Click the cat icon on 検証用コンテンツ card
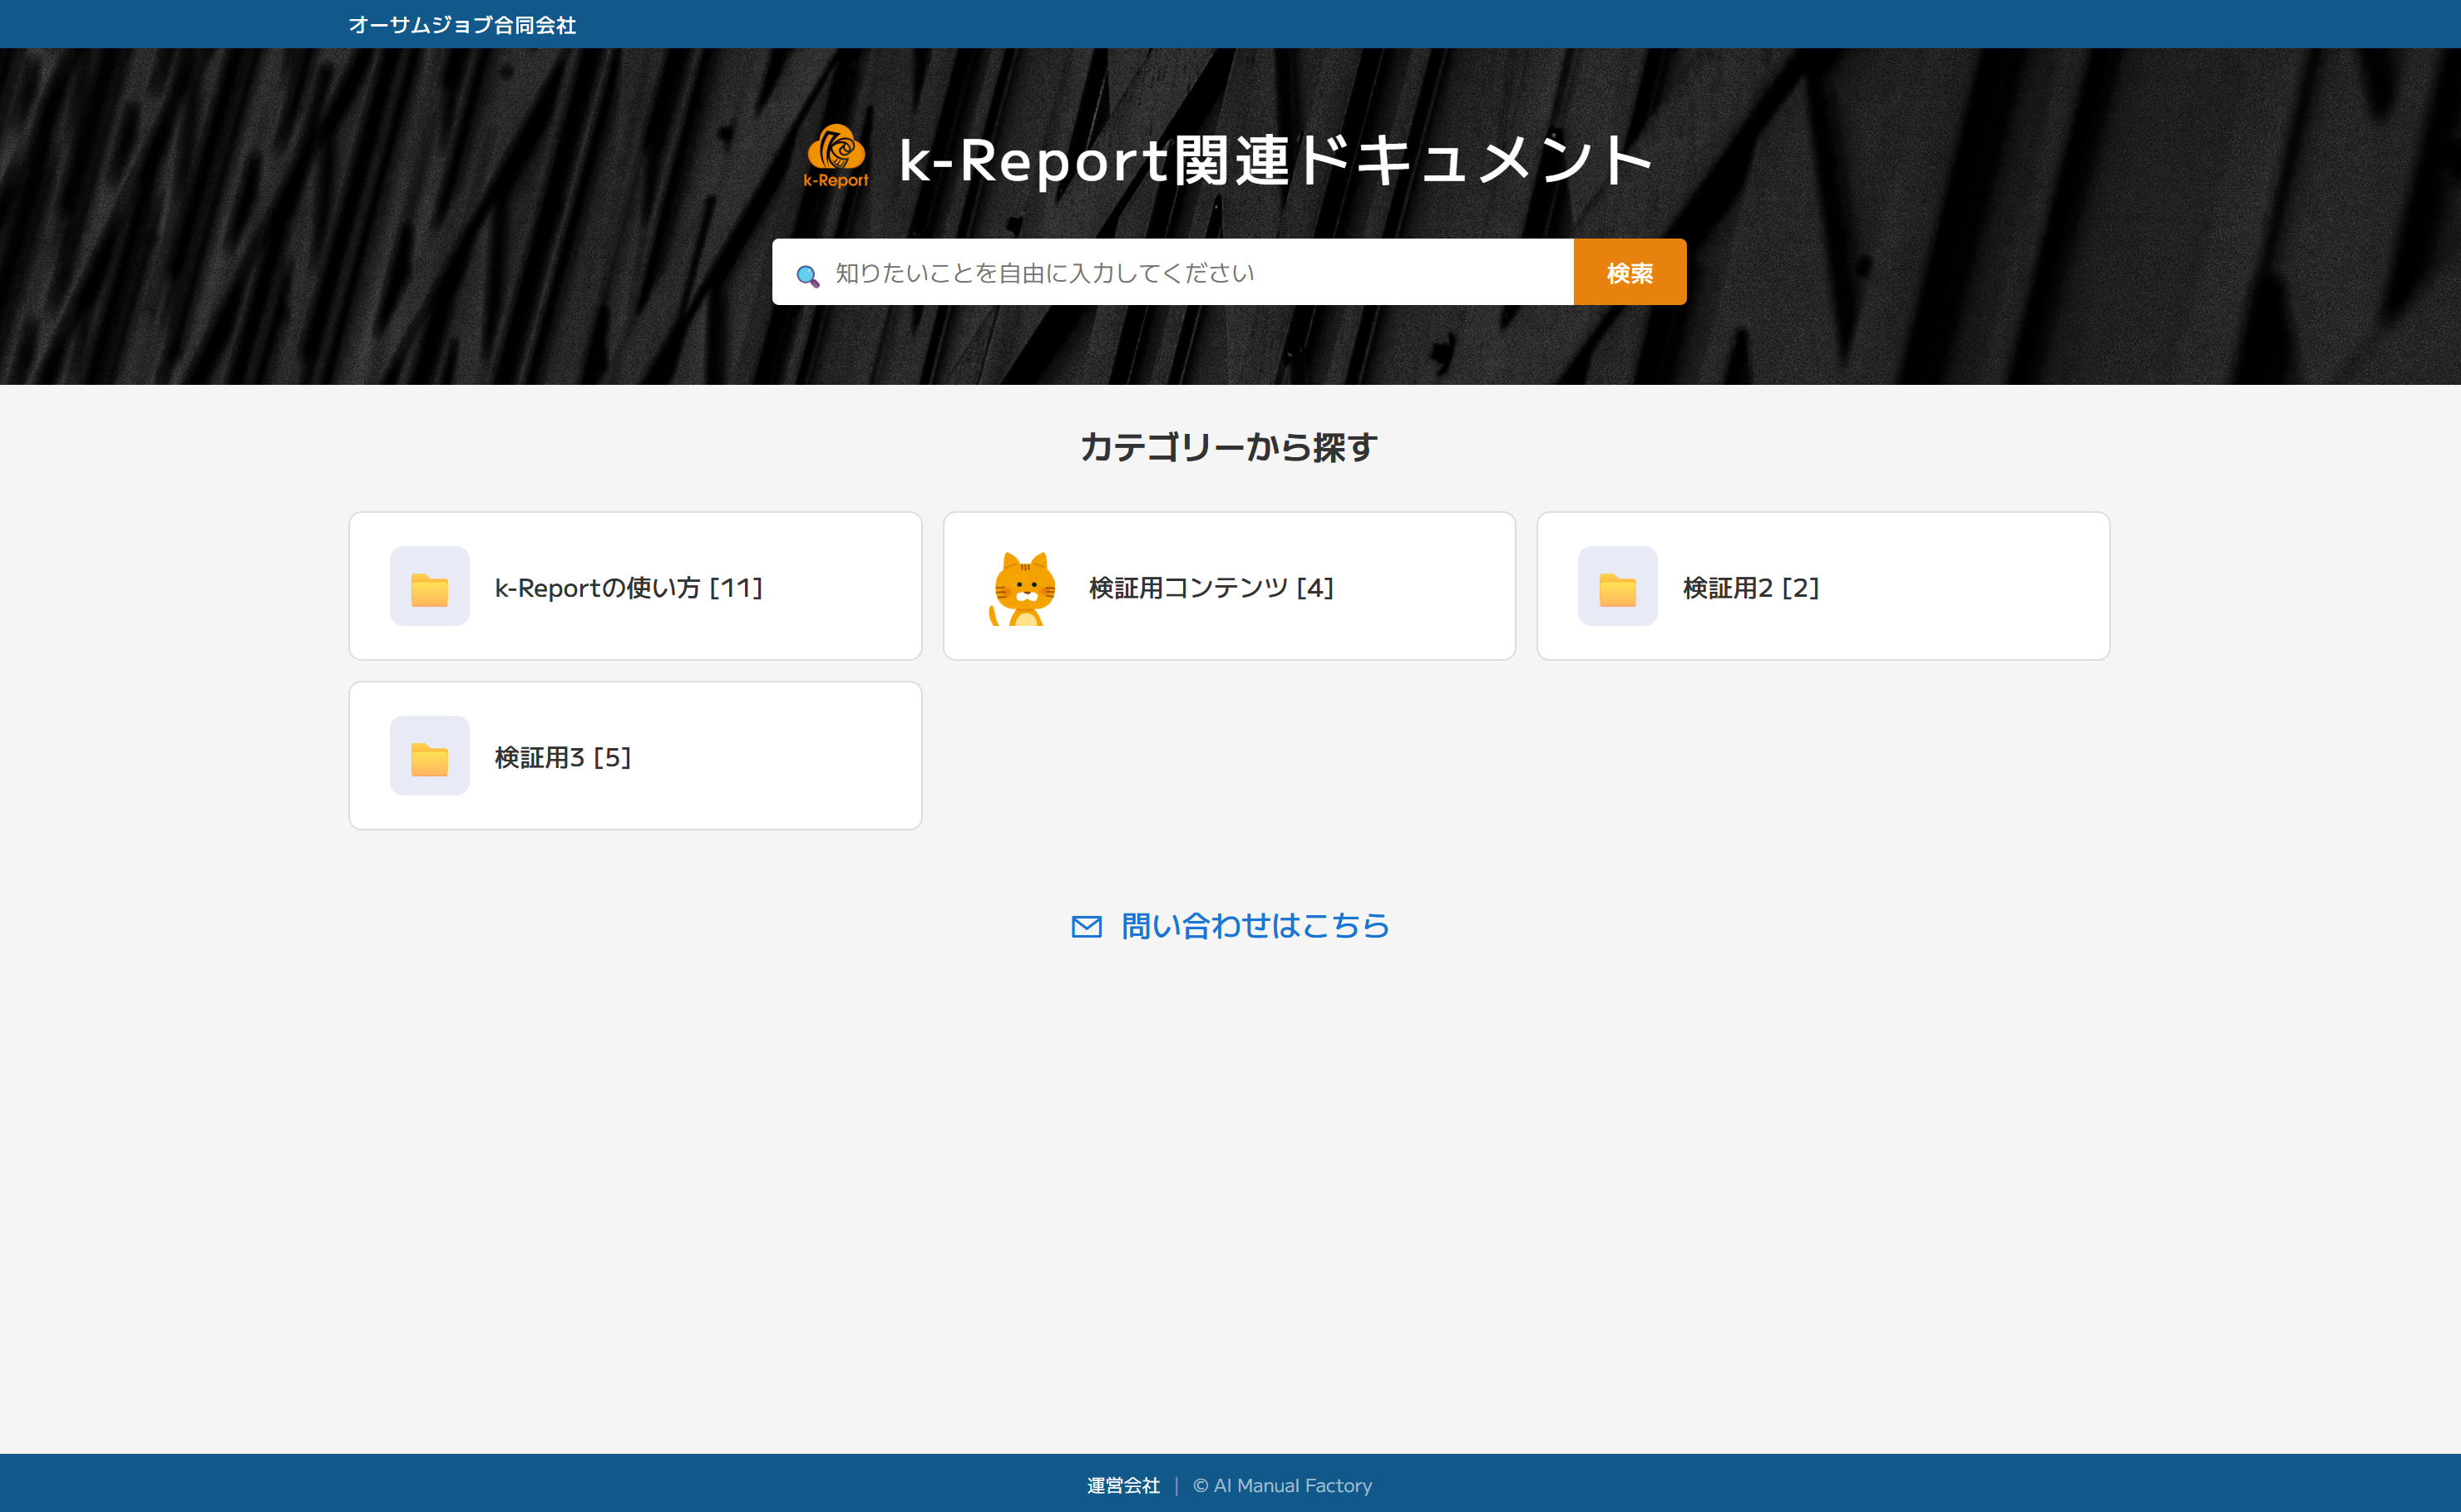 point(1022,586)
